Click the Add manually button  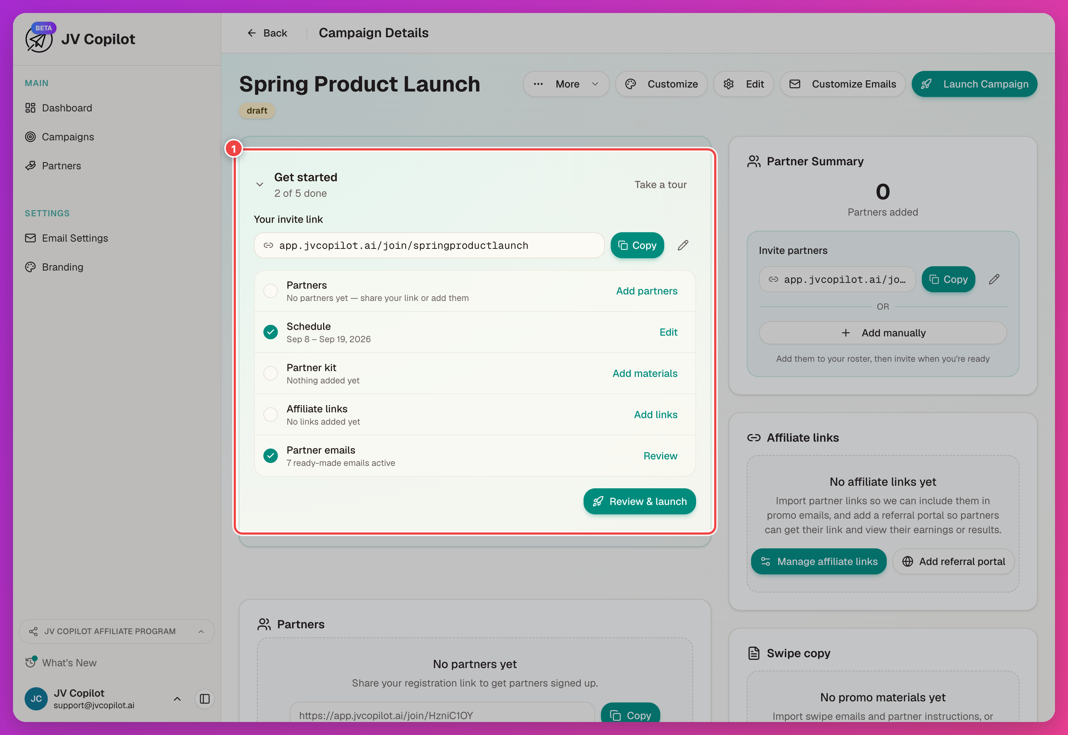click(x=883, y=333)
